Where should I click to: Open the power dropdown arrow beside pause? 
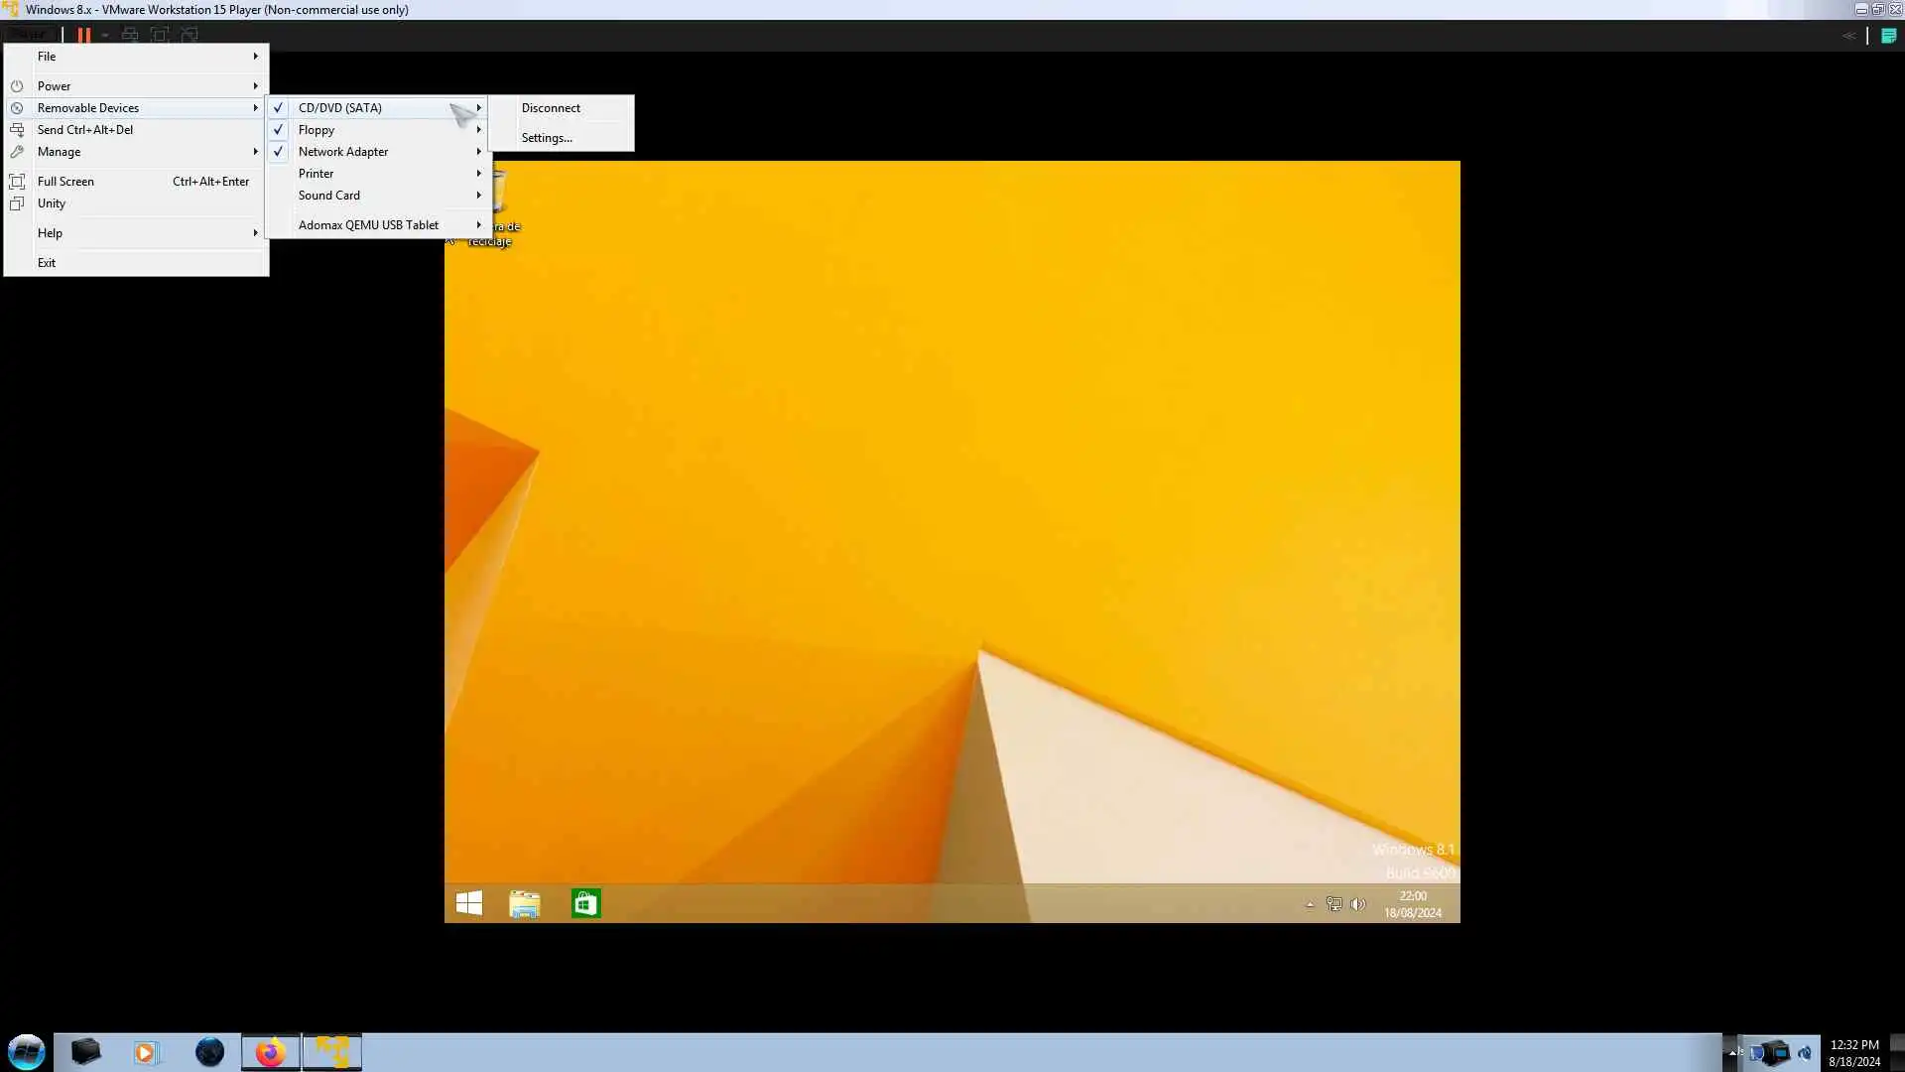[x=105, y=35]
